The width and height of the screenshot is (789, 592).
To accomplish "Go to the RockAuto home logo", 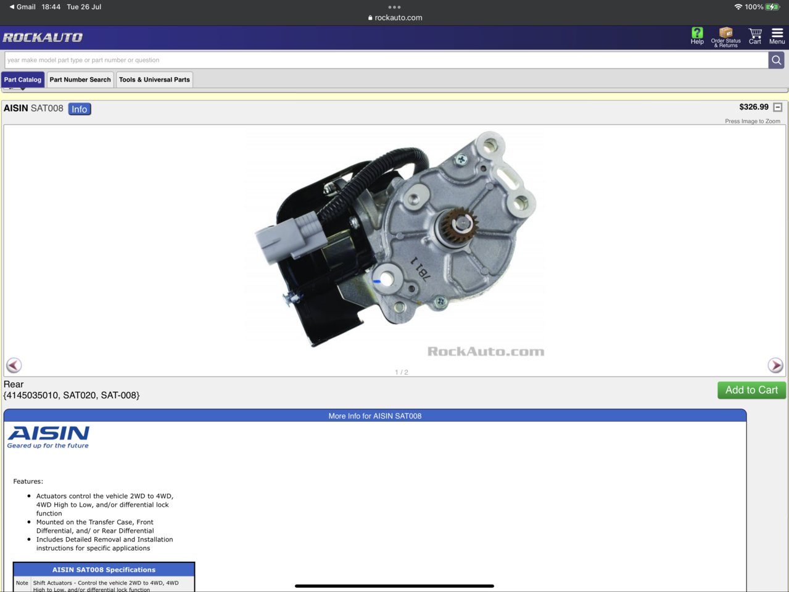I will 43,38.
